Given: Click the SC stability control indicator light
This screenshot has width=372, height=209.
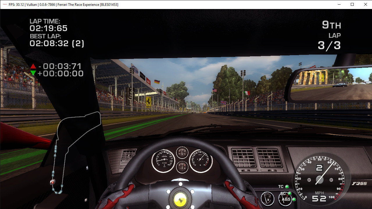Looking at the screenshot, I should click(290, 193).
